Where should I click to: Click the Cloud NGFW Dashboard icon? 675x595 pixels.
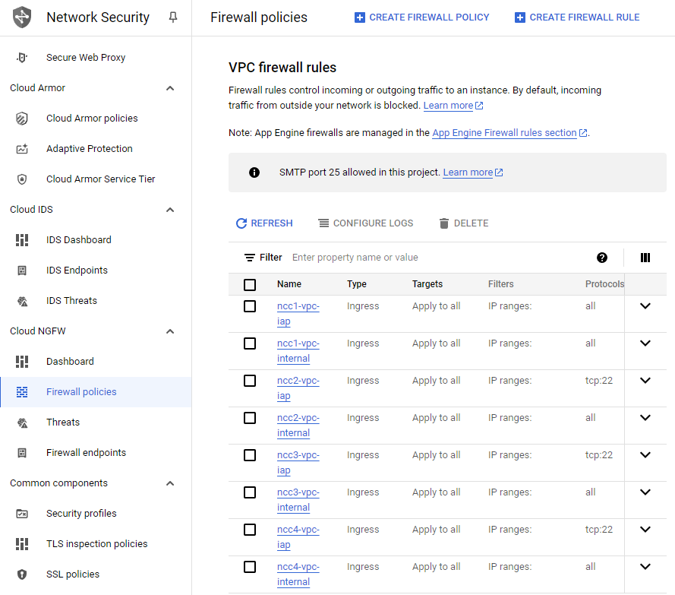coord(22,362)
